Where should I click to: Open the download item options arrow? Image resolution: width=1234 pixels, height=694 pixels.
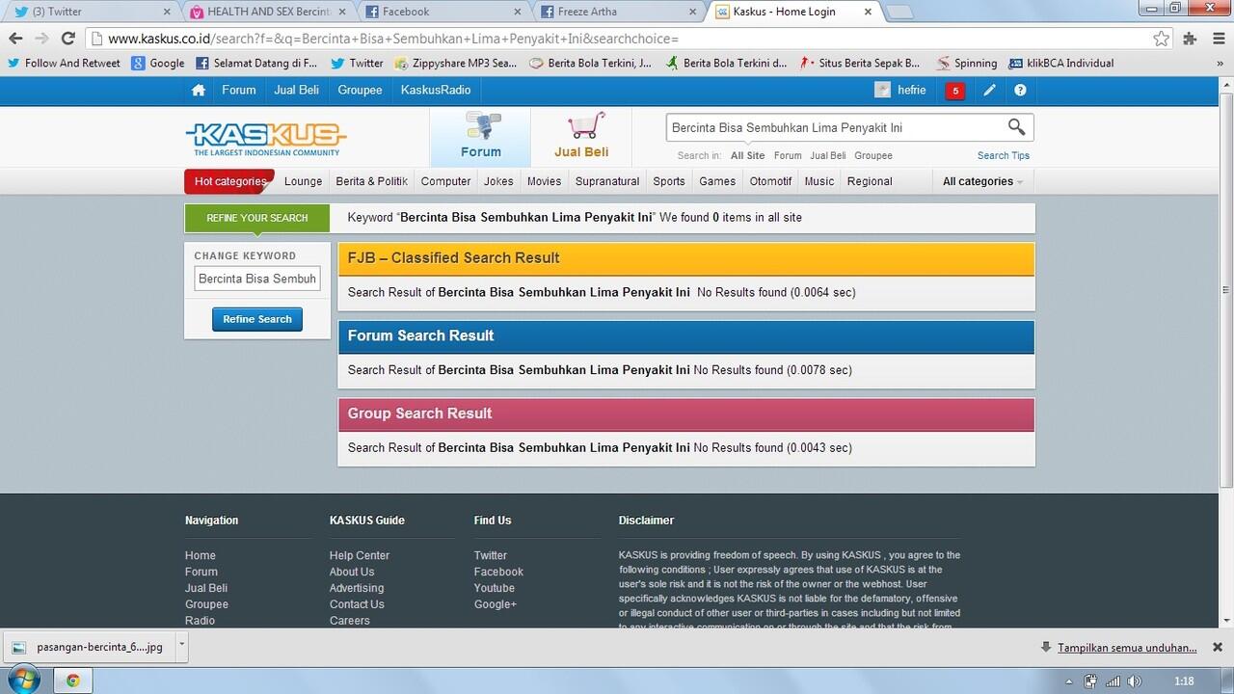point(181,645)
